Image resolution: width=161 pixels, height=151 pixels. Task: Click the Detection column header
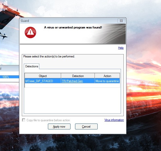(x=78, y=76)
